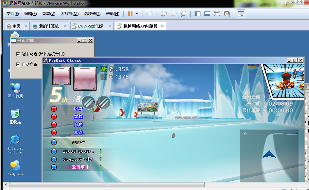Take a snapshot with the clock-plus icon
This screenshot has width=309, height=190.
(164, 14)
